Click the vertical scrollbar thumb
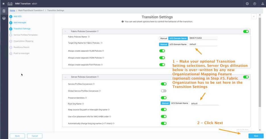Viewport: 266px width, 139px height. pos(260,62)
